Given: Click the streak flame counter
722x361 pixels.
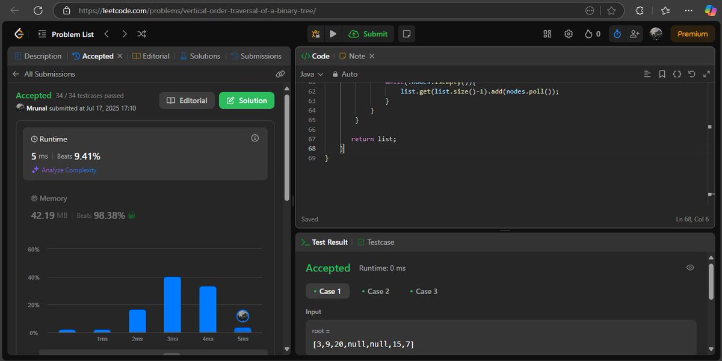Looking at the screenshot, I should click(x=592, y=34).
